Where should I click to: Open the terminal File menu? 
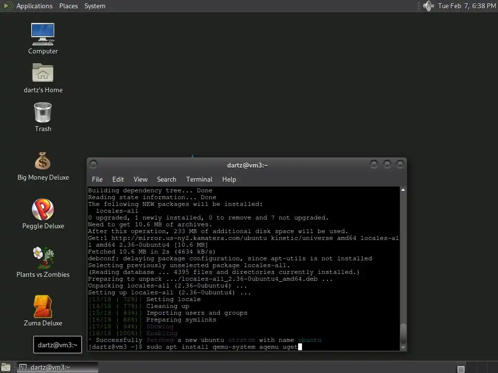click(97, 179)
